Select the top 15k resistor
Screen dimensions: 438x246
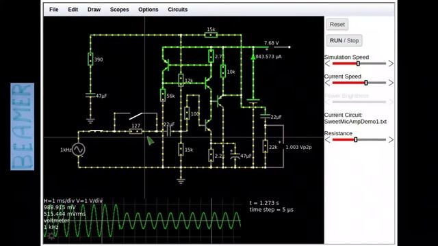(211, 35)
